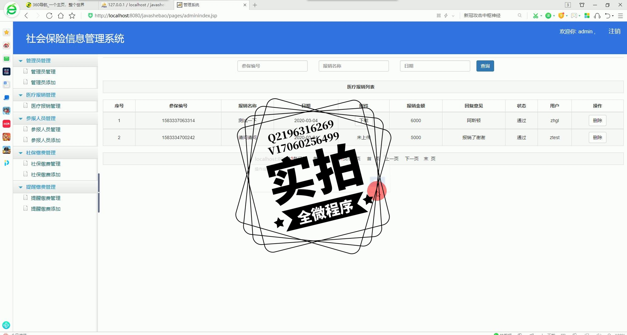Click the 医疗报销列表 table title
The width and height of the screenshot is (627, 335).
tap(361, 87)
